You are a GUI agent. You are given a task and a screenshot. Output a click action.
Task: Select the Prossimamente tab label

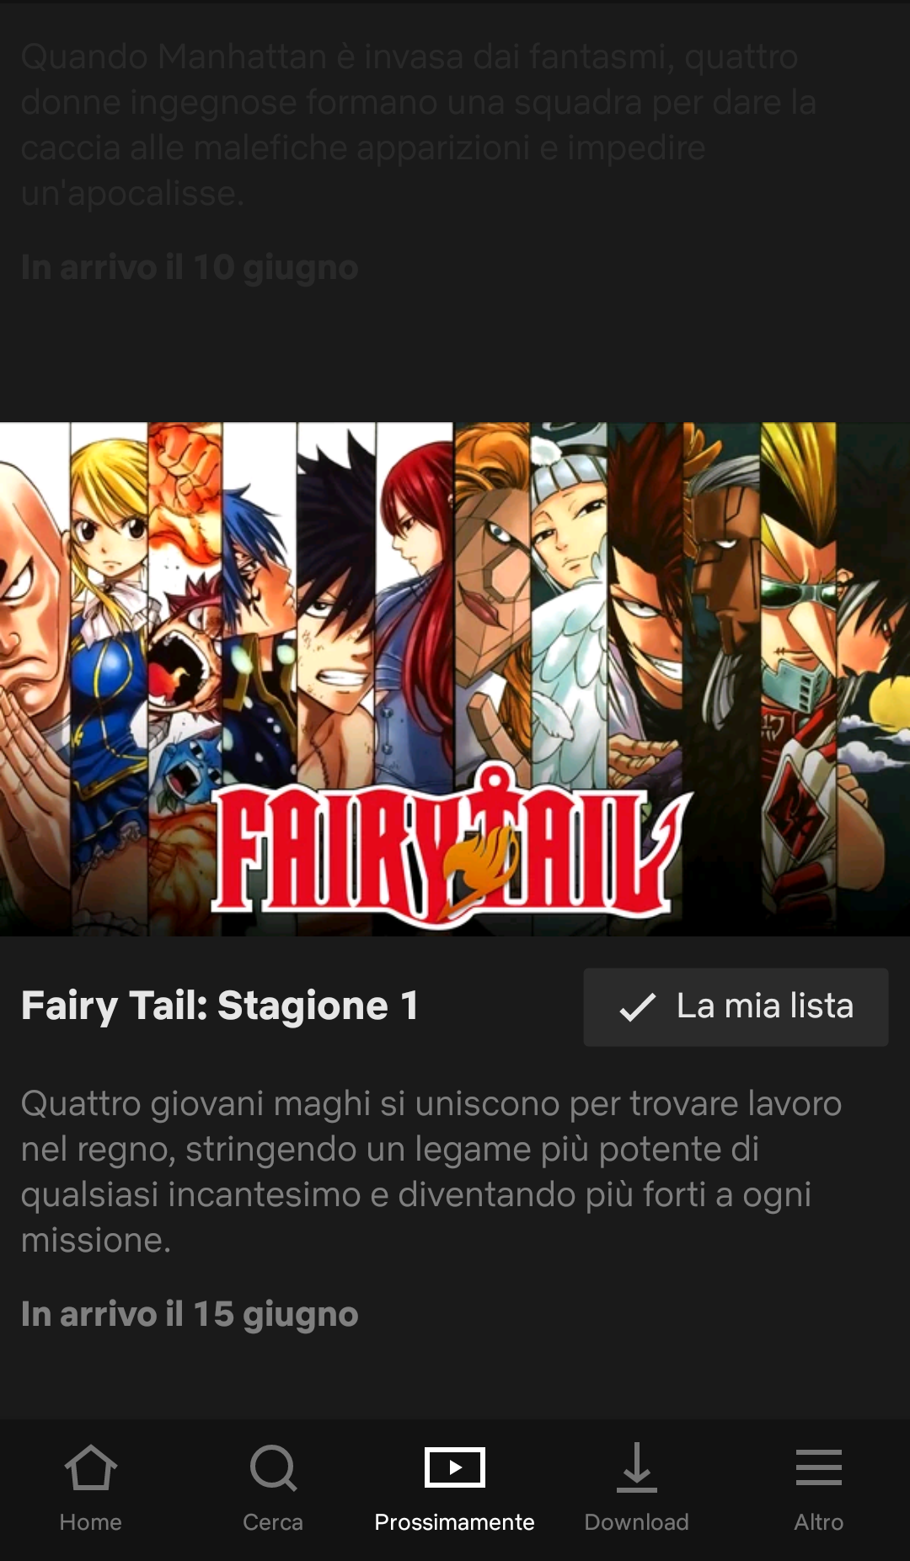pyautogui.click(x=455, y=1522)
